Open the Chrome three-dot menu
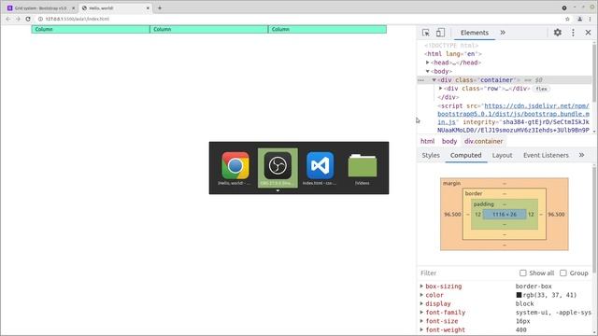 pyautogui.click(x=590, y=19)
